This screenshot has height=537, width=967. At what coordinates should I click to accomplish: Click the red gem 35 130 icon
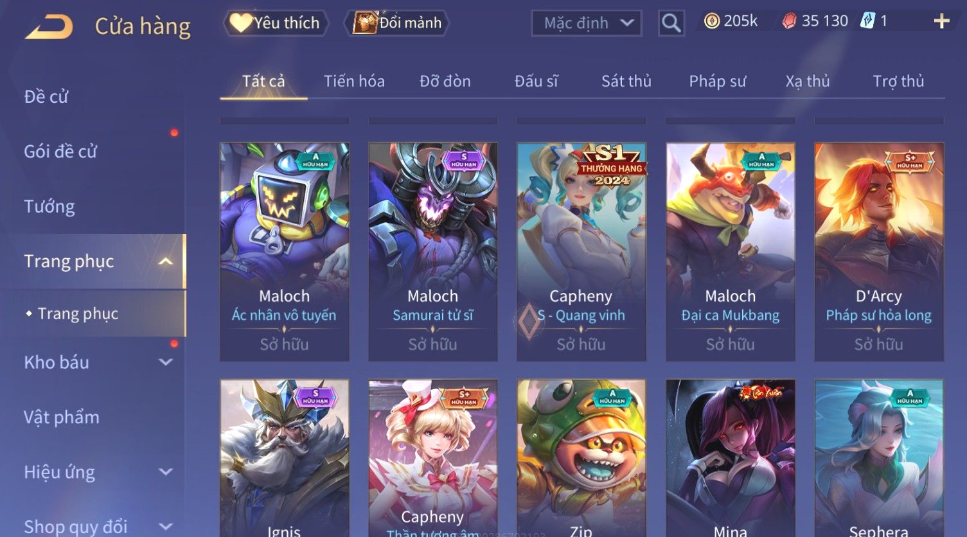pyautogui.click(x=789, y=21)
